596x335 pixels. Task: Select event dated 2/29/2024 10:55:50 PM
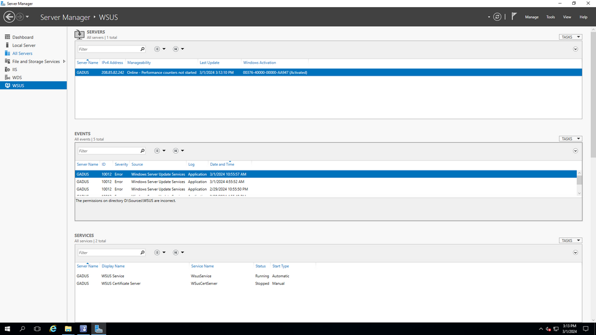(326, 189)
